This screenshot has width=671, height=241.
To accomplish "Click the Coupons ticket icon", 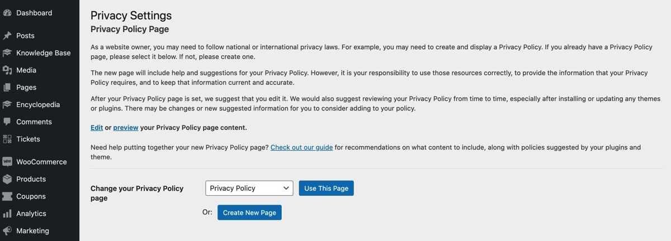I will 7,196.
